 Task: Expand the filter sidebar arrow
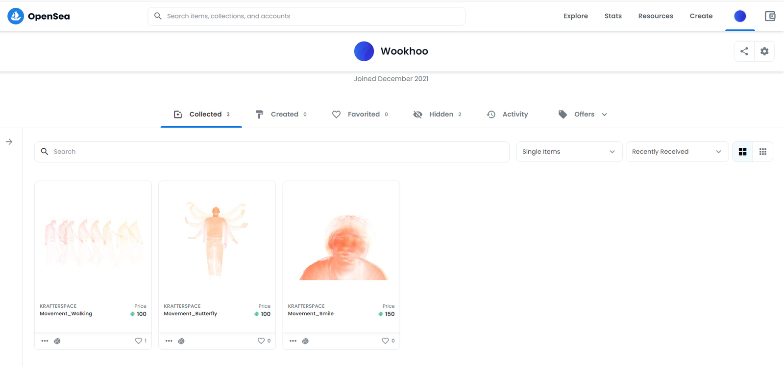(9, 142)
